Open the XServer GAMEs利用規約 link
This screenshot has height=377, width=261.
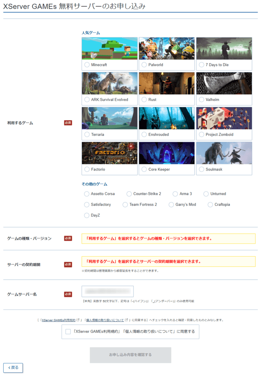(58, 320)
